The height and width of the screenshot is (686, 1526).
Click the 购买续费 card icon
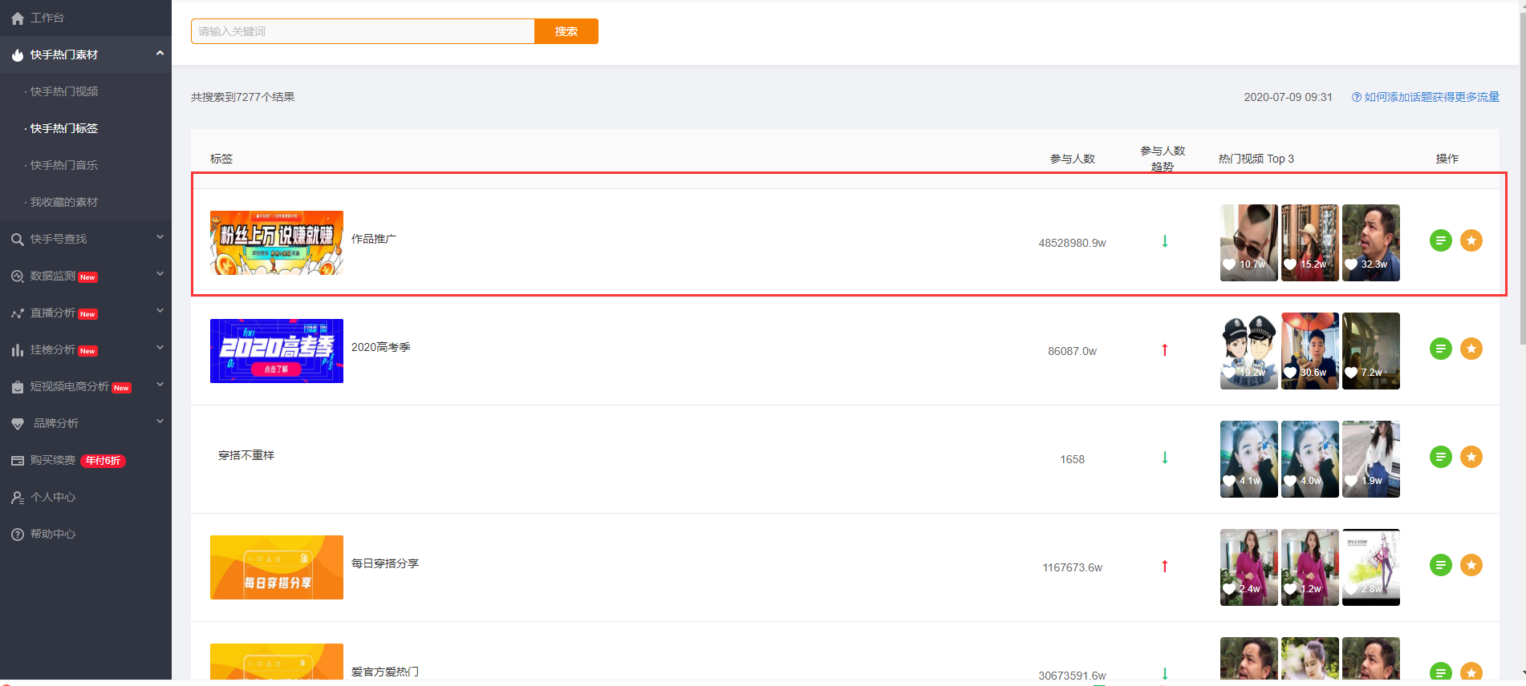tap(18, 460)
